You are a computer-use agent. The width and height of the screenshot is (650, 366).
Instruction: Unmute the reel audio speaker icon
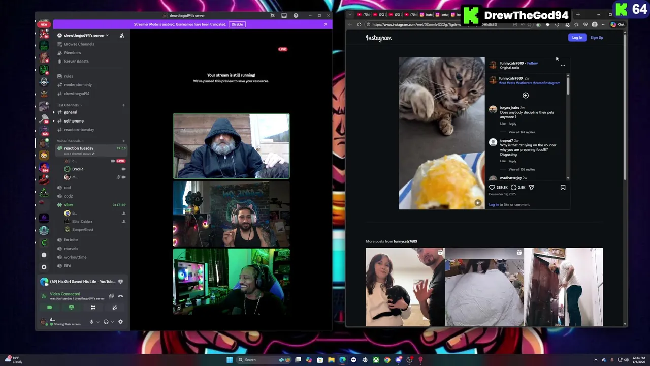478,203
